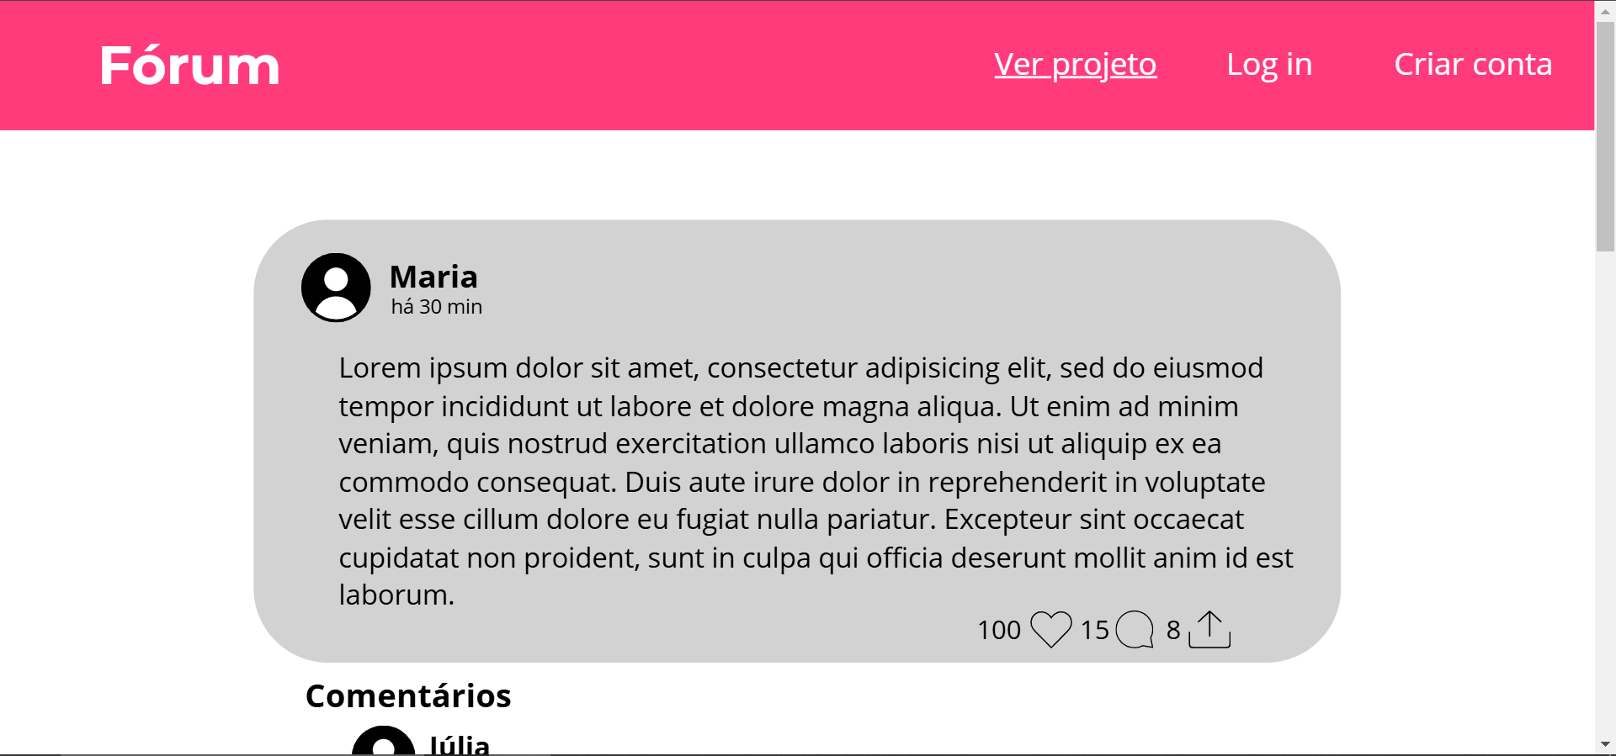The width and height of the screenshot is (1616, 756).
Task: Open the Ver projeto link
Action: pos(1075,65)
